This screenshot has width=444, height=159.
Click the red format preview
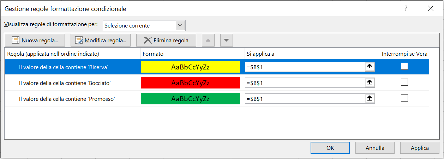tap(190, 83)
